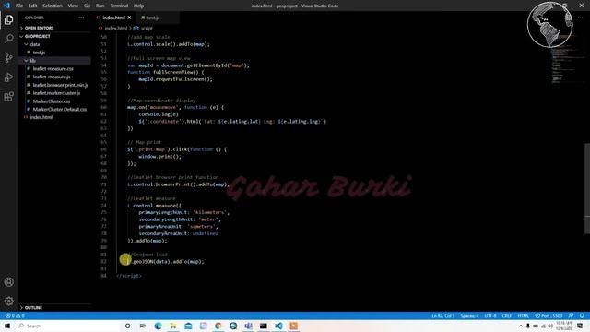Open the Selection menu
This screenshot has height=332, width=590.
[53, 6]
